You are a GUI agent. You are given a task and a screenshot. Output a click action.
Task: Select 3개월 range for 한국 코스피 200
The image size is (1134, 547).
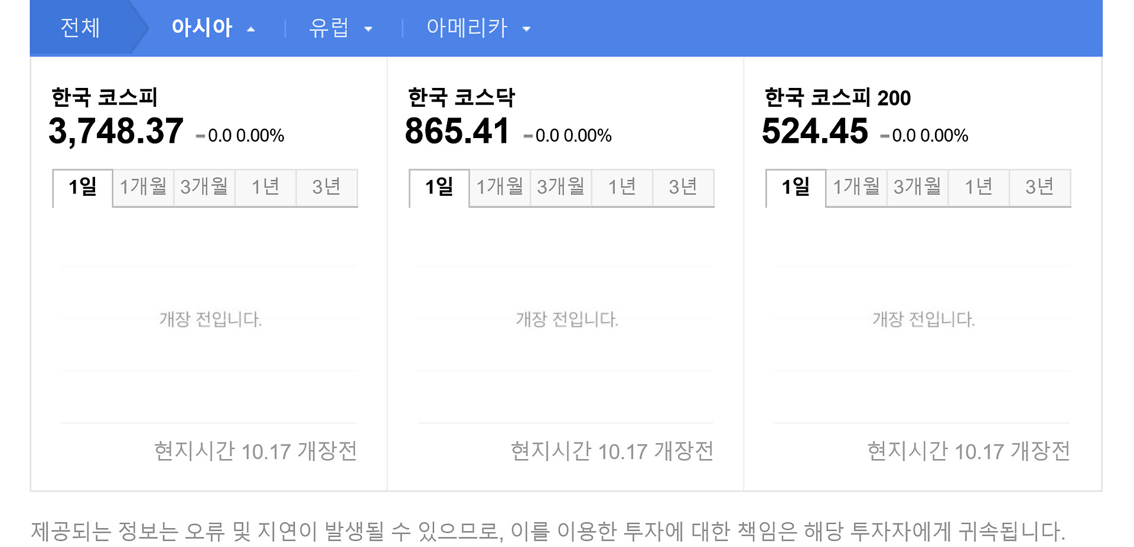tap(918, 188)
